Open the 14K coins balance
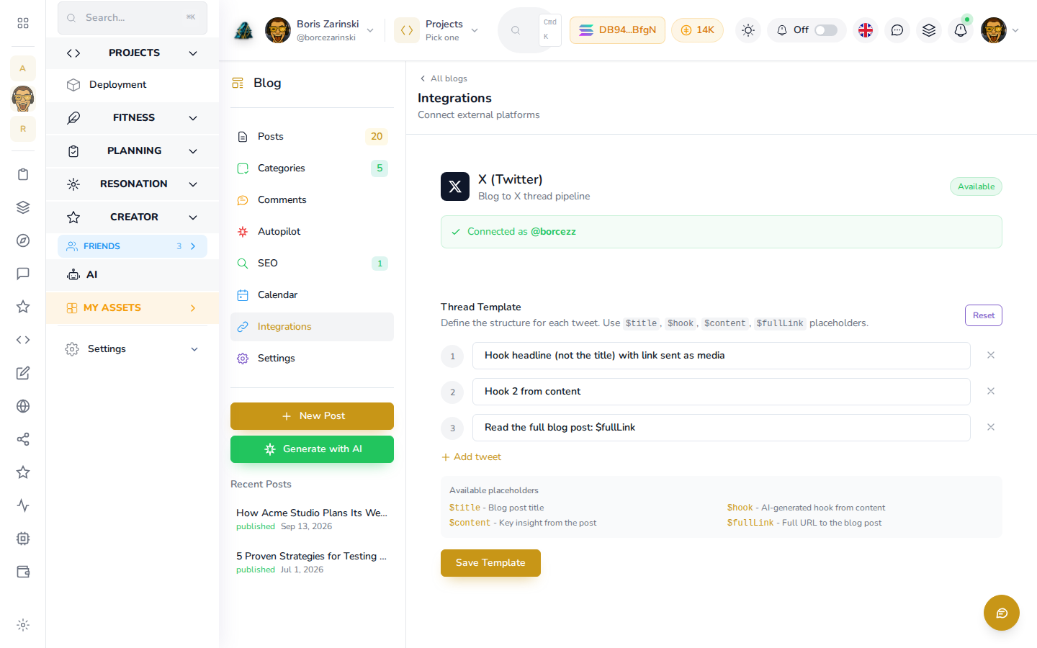The image size is (1037, 648). (697, 30)
